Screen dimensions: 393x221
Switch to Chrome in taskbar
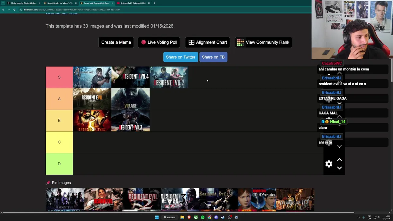click(209, 217)
